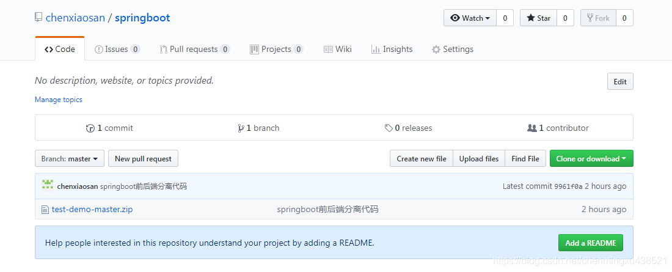The image size is (672, 272).
Task: Open the chenxiaosan owner profile link
Action: click(x=75, y=18)
